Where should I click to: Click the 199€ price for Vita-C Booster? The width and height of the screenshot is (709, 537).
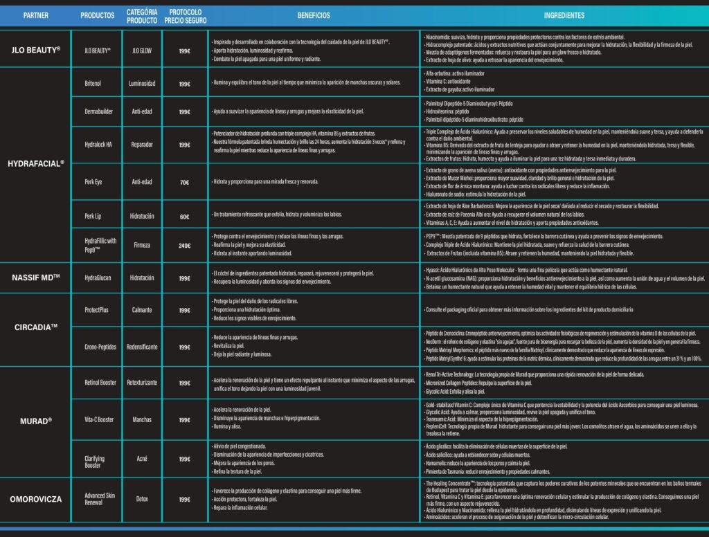pyautogui.click(x=184, y=420)
